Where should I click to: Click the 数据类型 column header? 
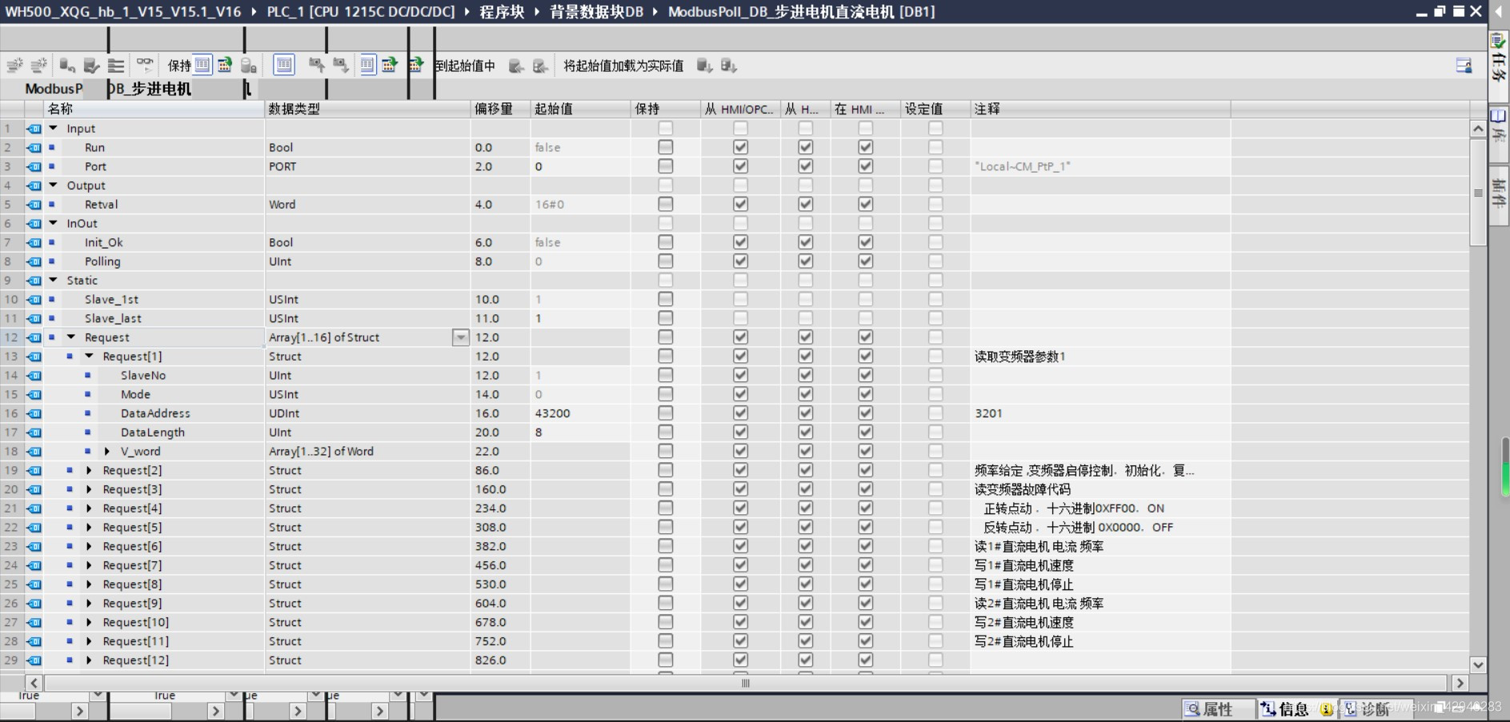coord(367,109)
